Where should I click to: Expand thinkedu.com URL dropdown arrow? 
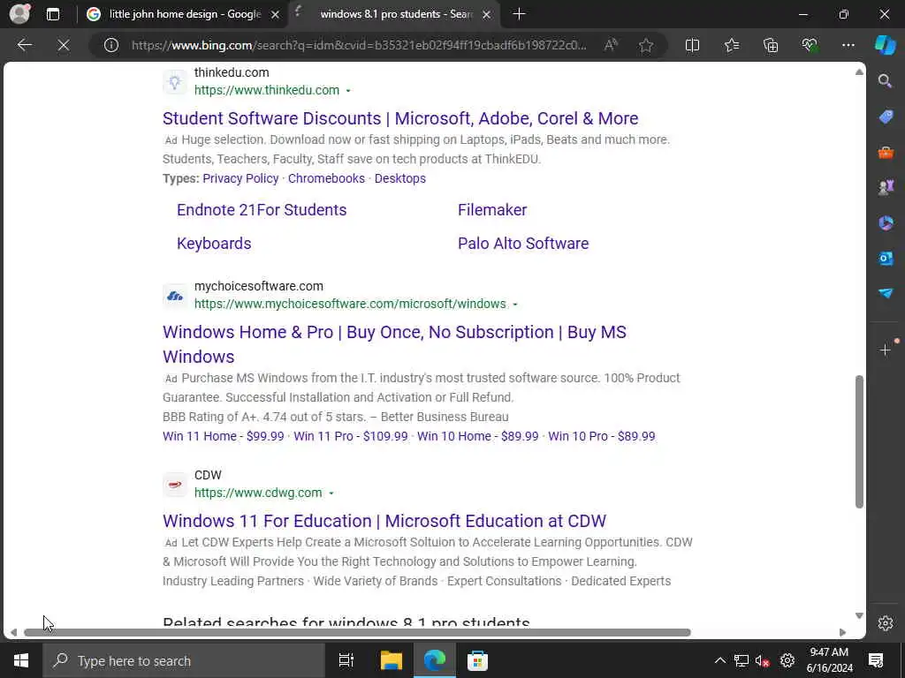(x=348, y=91)
